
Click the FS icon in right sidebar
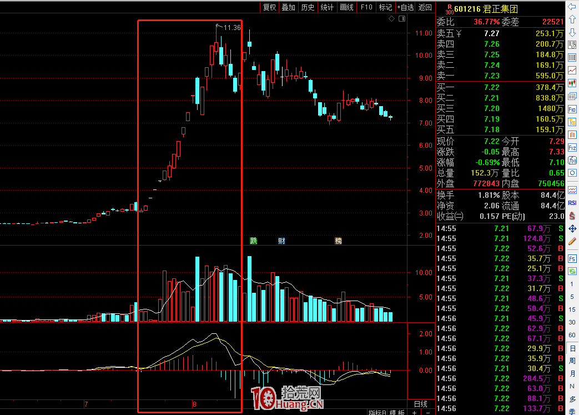(x=572, y=259)
